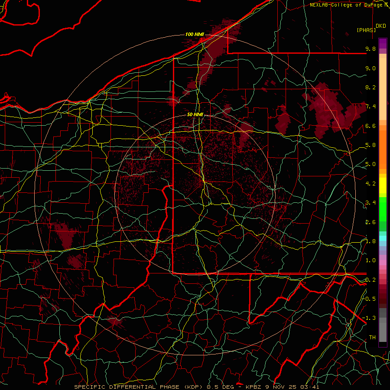
Task: Click the "9 NOV 25 03:41" timestamp
Action: 291,387
